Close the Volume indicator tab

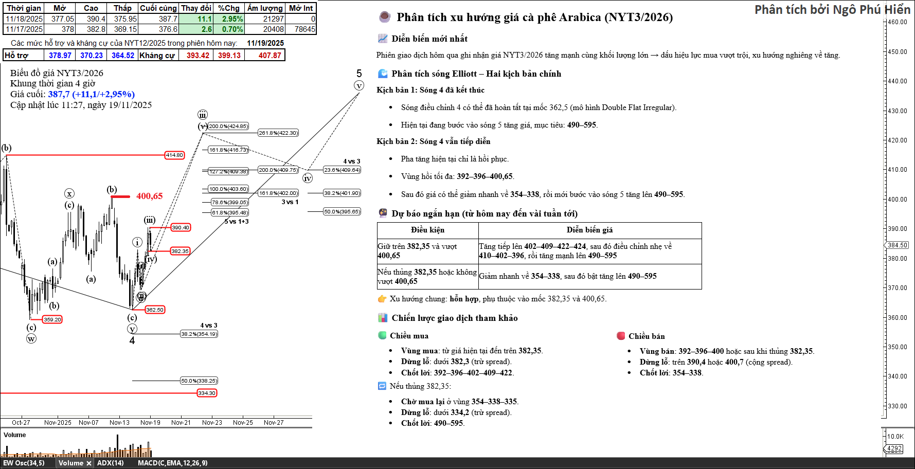(88, 463)
